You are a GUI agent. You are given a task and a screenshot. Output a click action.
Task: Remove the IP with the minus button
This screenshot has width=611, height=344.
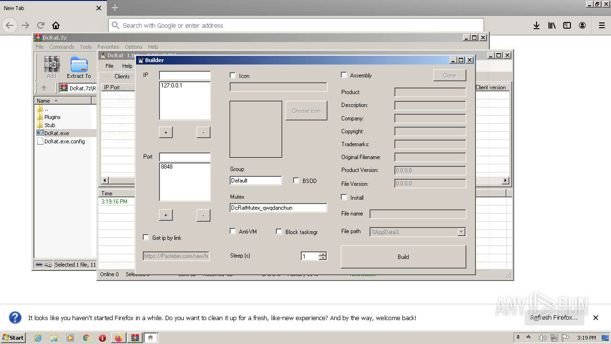[203, 132]
